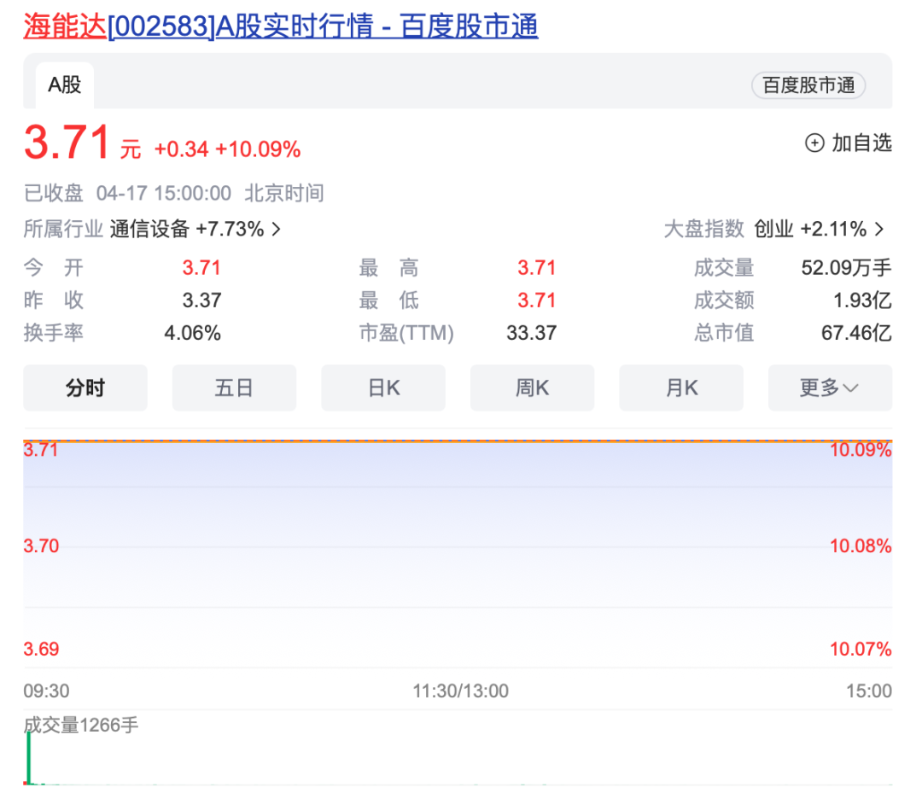Click the 10.08% axis label
This screenshot has height=799, width=922.
click(x=861, y=546)
